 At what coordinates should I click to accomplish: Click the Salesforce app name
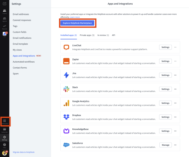coord(77,143)
